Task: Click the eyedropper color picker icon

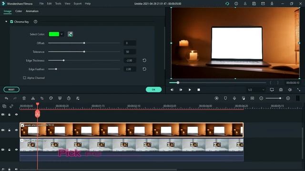Action: pos(70,34)
